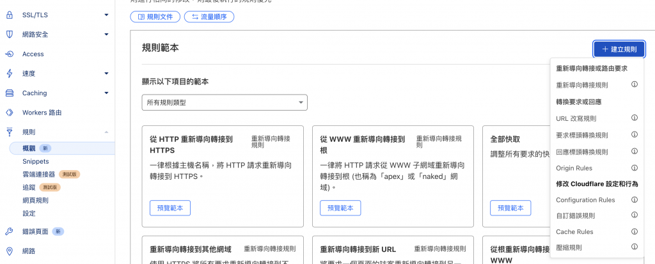655x264 pixels.
Task: Click the 網路 location pin icon
Action: pos(9,251)
